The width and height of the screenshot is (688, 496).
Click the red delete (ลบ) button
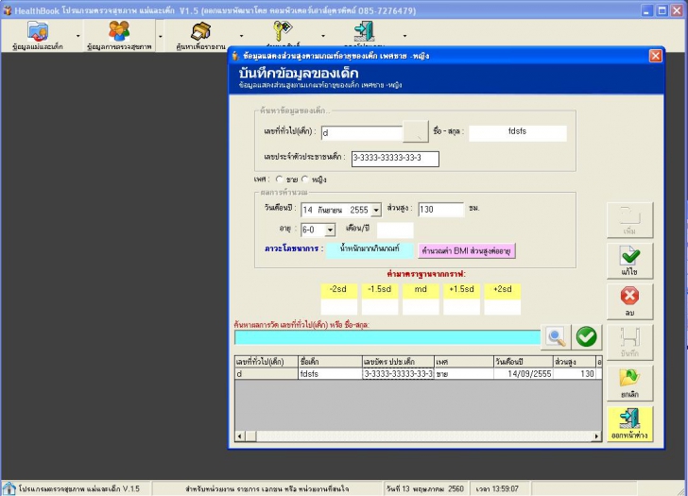pos(629,301)
